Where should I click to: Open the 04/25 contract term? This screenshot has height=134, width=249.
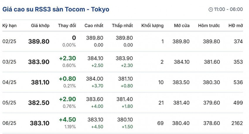point(9,82)
